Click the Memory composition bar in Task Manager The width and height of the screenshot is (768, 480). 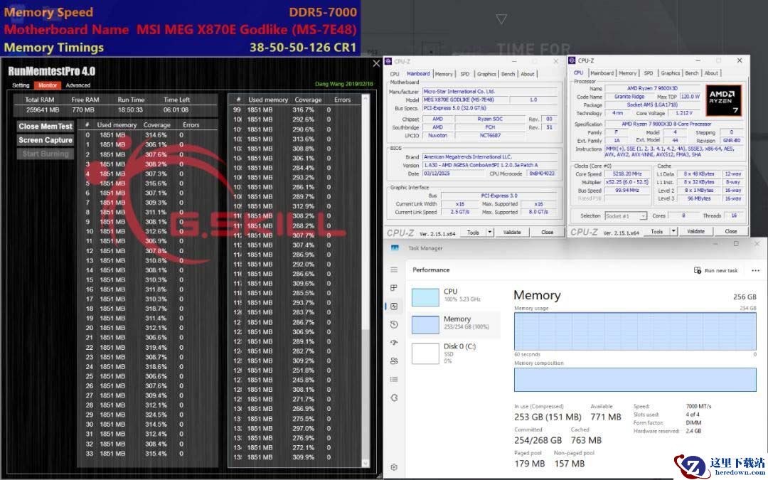635,380
